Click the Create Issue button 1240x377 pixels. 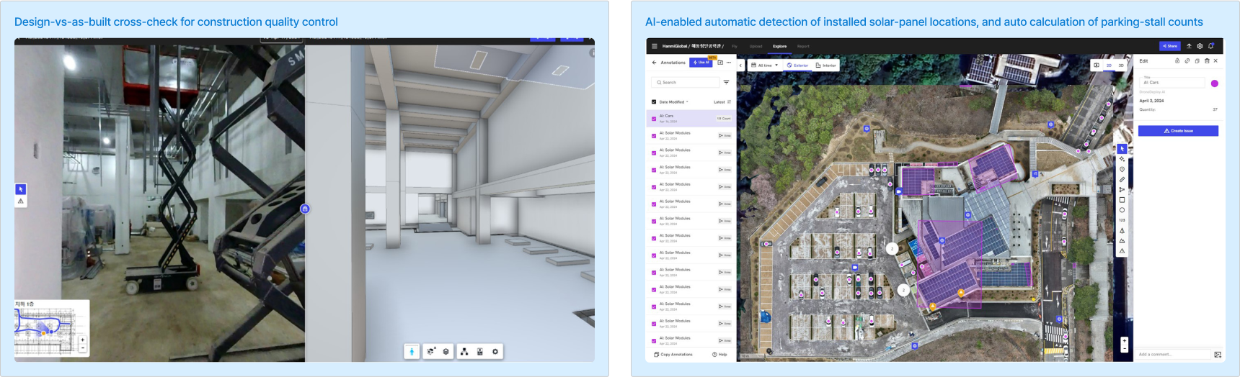[1178, 131]
